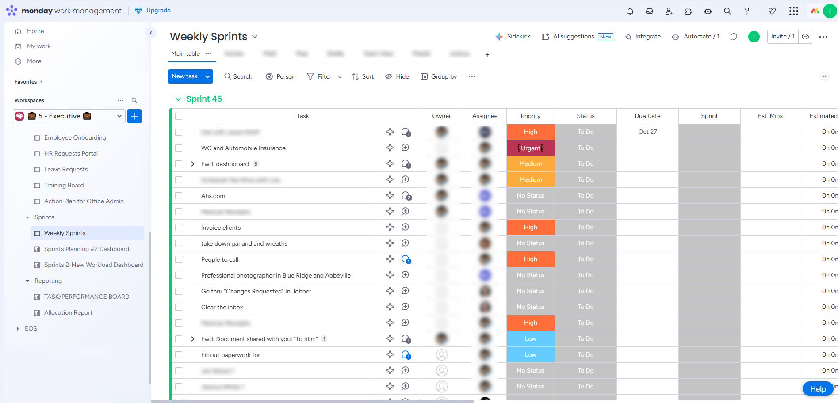The image size is (838, 403).
Task: Select the People to call row checkbox
Action: point(179,259)
